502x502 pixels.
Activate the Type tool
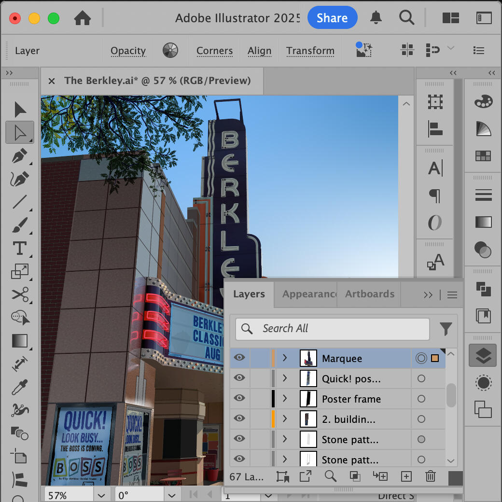click(20, 249)
